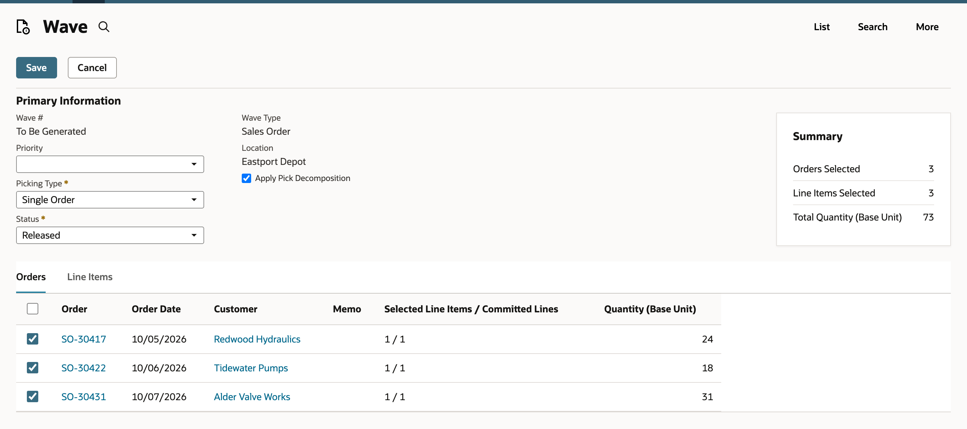Click the Selected Line Items / Committed Lines header

471,309
